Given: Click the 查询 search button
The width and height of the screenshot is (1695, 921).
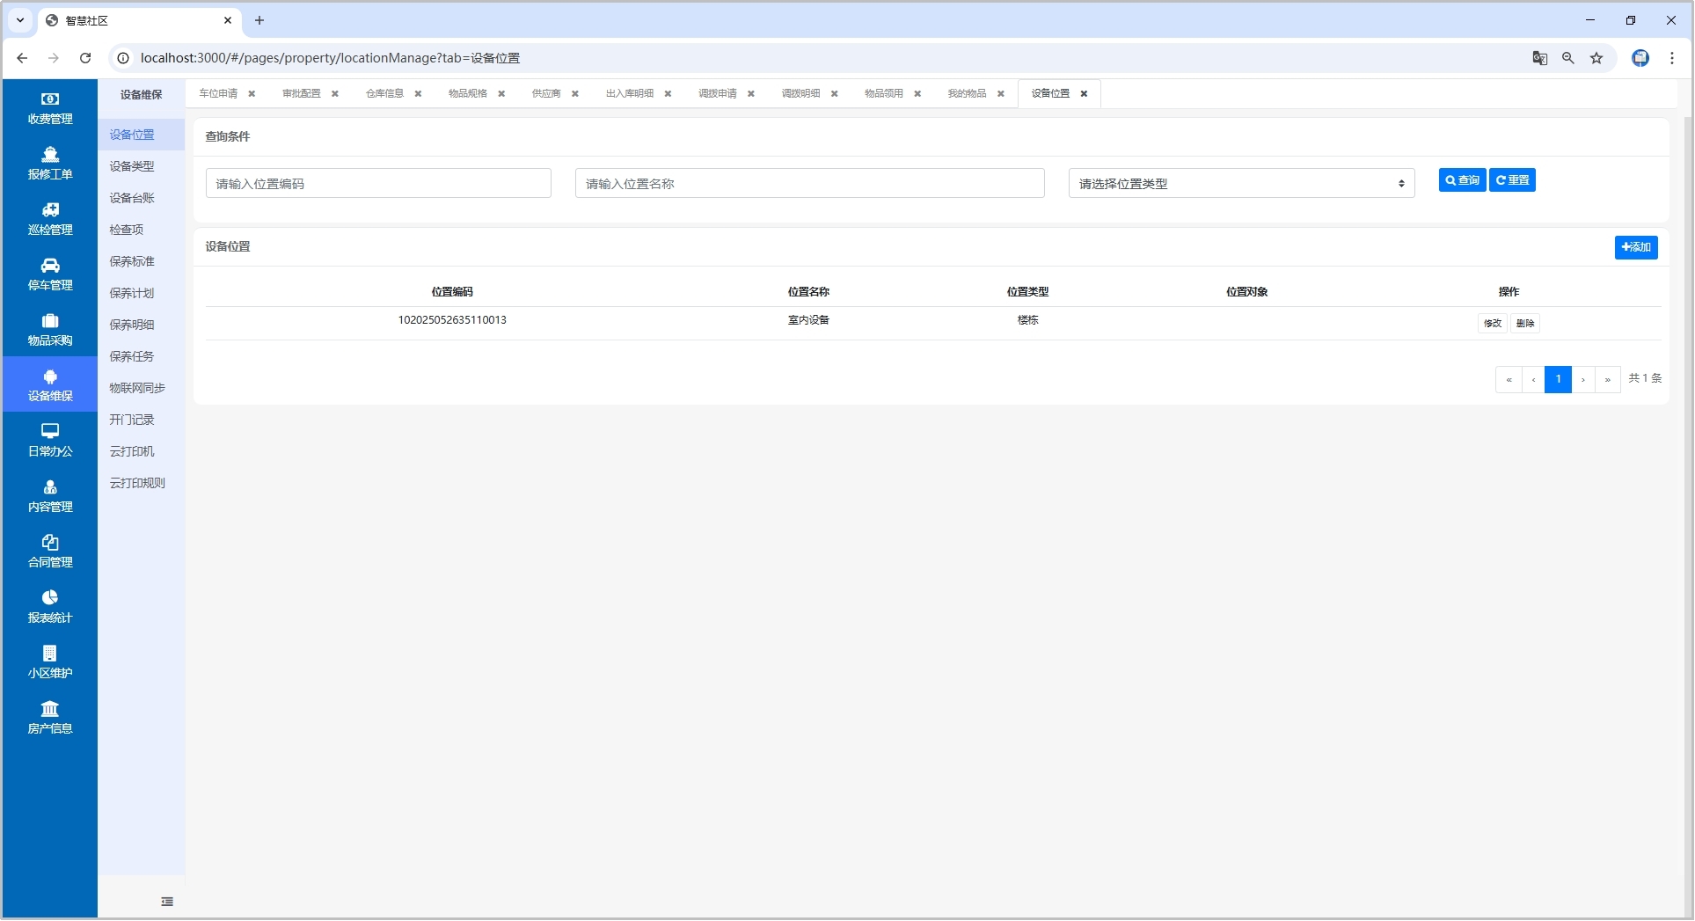Looking at the screenshot, I should (1462, 180).
